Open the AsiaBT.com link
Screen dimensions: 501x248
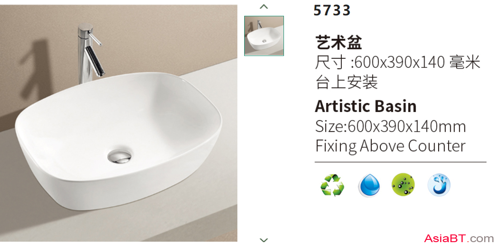point(459,238)
